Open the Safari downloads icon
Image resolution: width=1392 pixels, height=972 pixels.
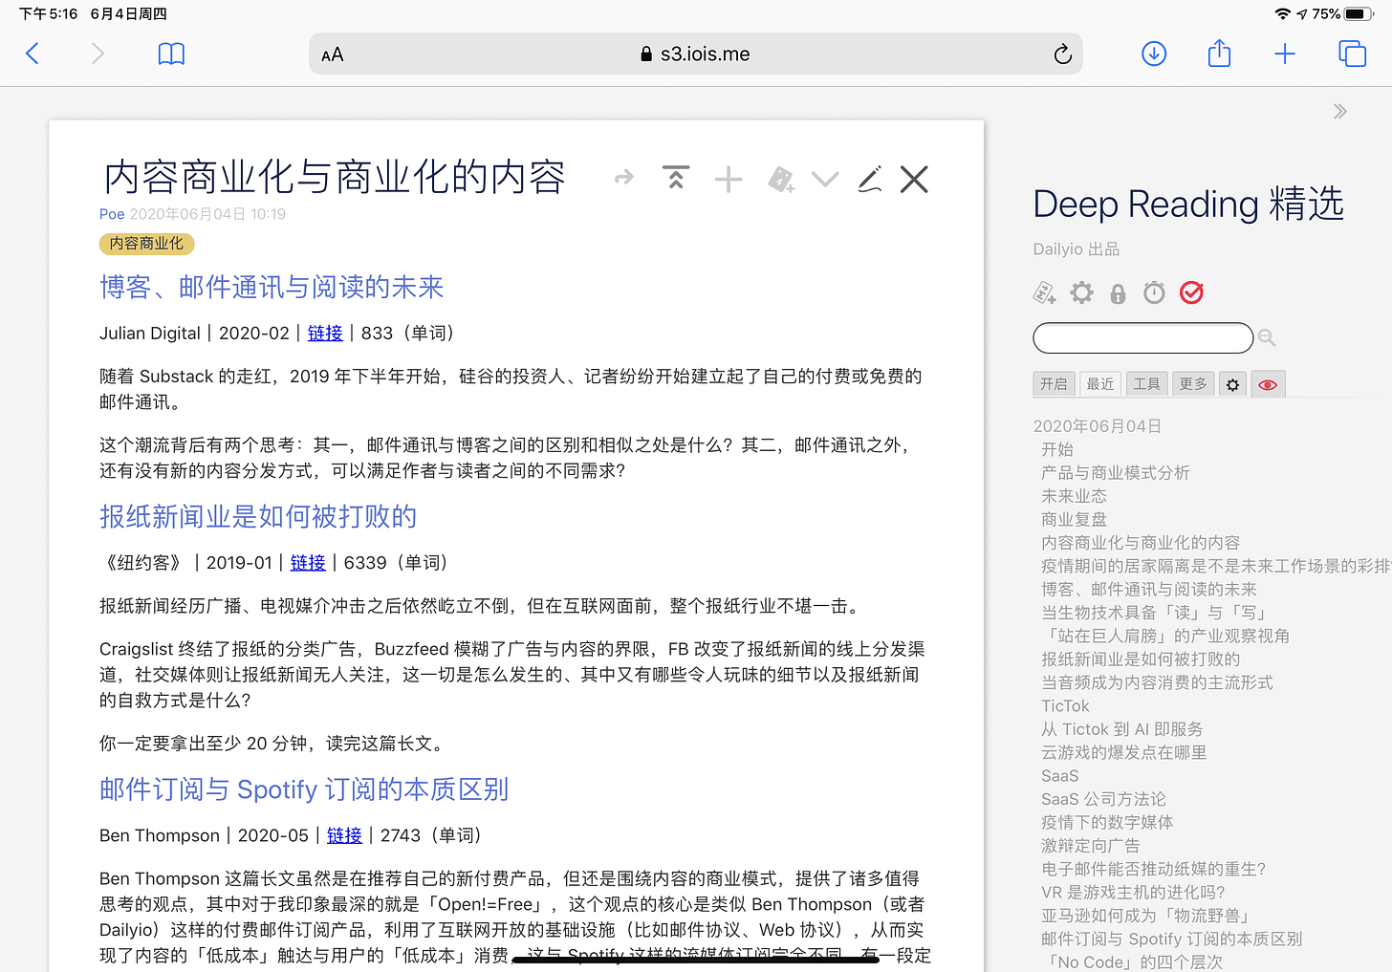point(1154,54)
